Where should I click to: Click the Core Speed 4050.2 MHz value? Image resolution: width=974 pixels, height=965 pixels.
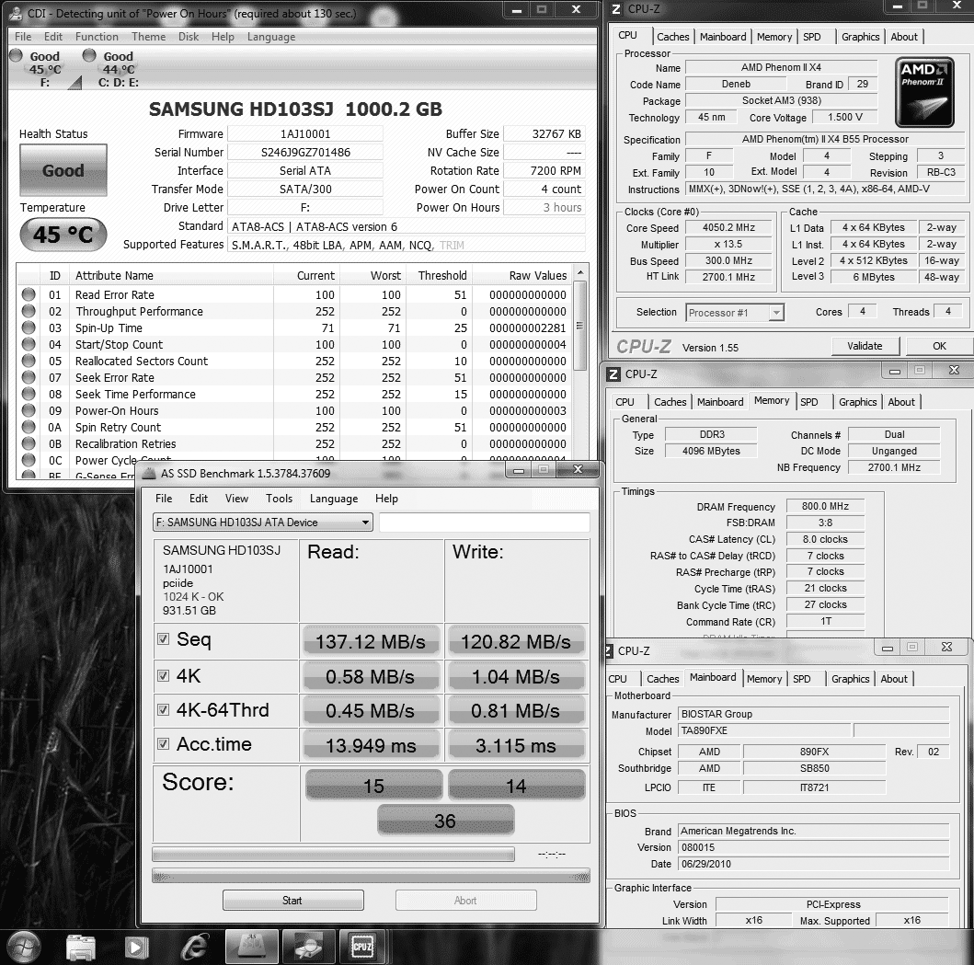pos(728,228)
